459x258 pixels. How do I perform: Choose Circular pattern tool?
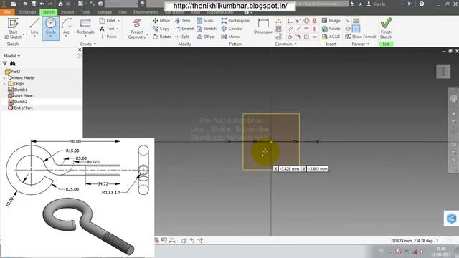[232, 29]
